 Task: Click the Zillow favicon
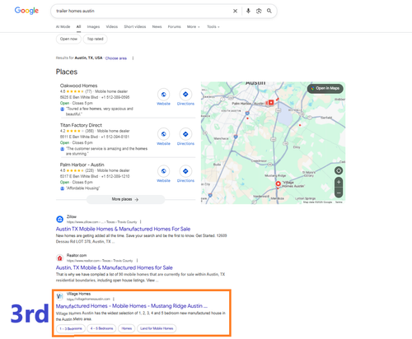click(x=59, y=219)
